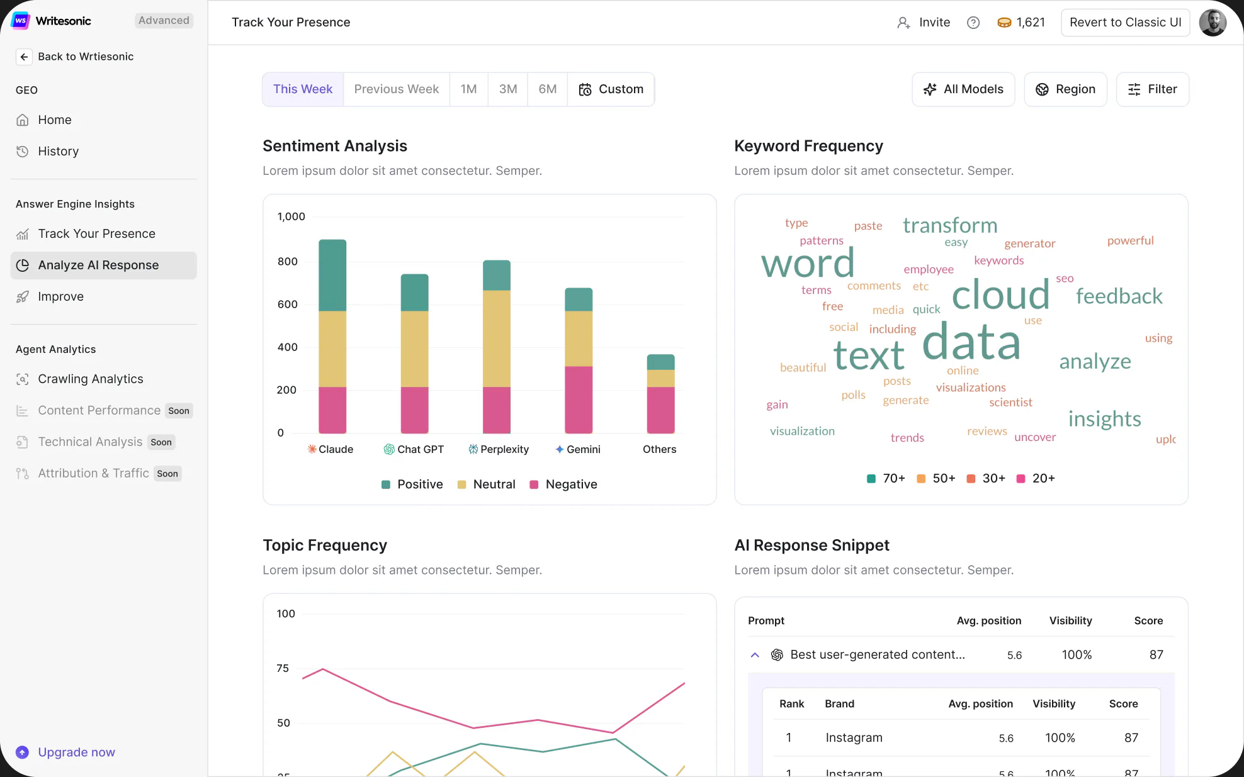The width and height of the screenshot is (1244, 777).
Task: Click the Gemini label under the chart
Action: 577,449
